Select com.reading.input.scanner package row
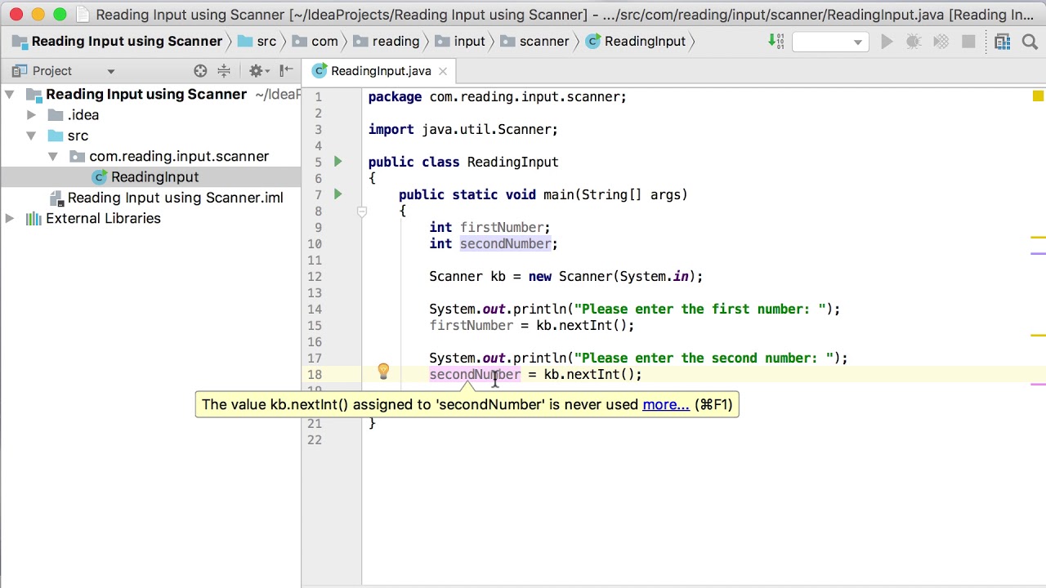This screenshot has height=588, width=1046. [x=178, y=156]
